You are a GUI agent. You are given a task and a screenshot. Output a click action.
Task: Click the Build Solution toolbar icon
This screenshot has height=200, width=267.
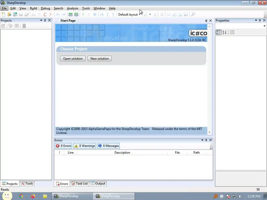click(x=70, y=15)
